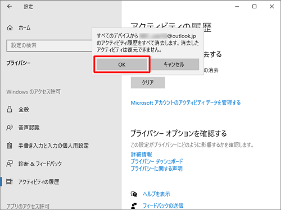Open プライバシーに関する声明 link
Viewport: 281px width, 210px height.
[x=157, y=169]
